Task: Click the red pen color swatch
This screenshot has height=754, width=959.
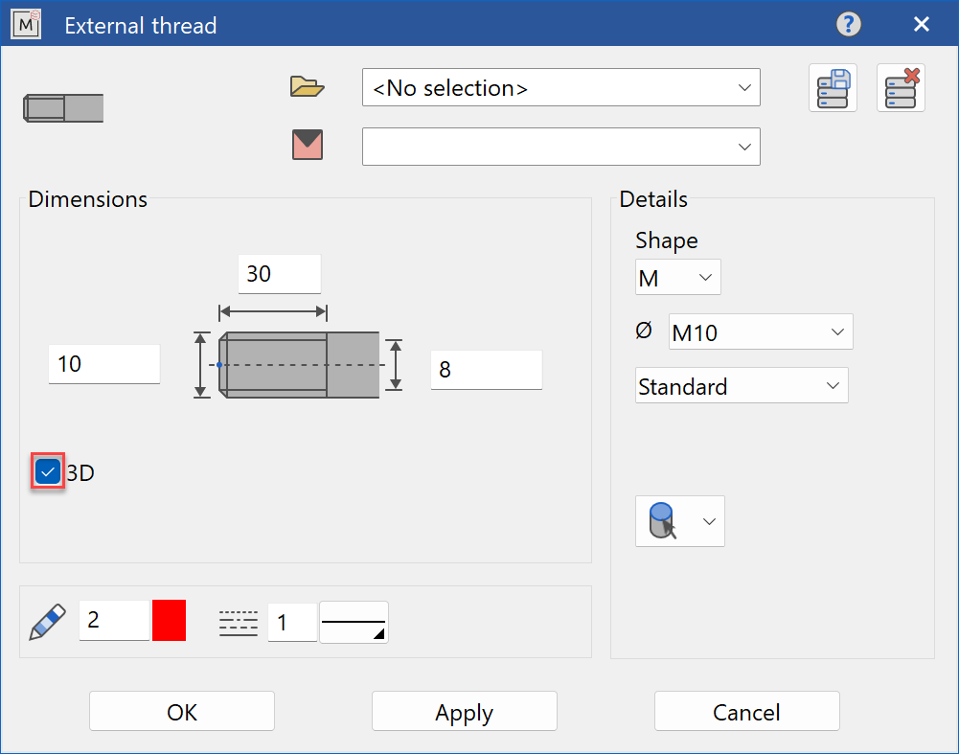Action: [169, 620]
